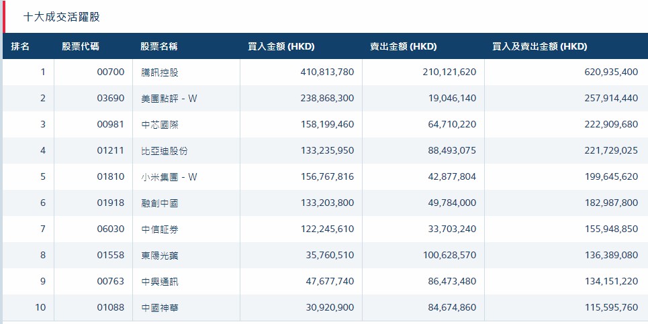Select stock code 06030
Image resolution: width=648 pixels, height=324 pixels.
click(x=111, y=229)
